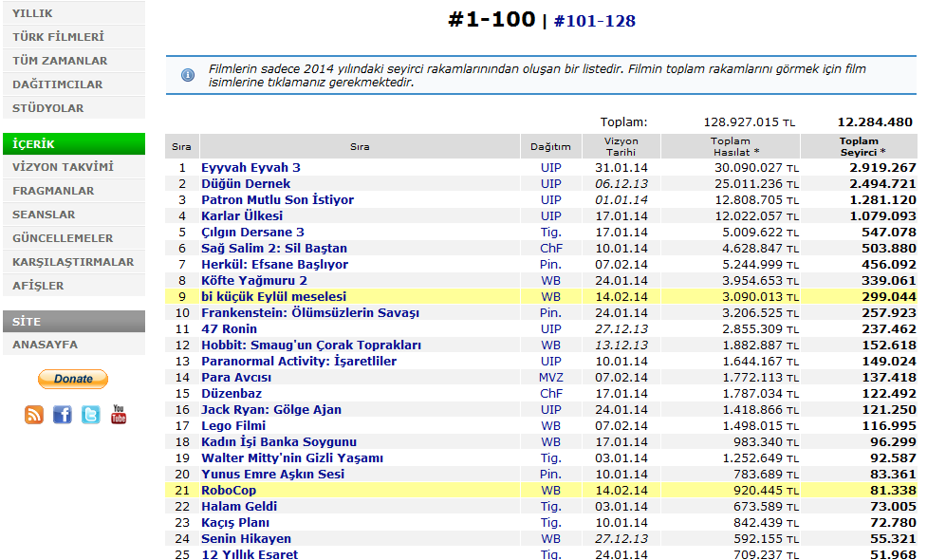Viewport: 927px width, 560px height.
Task: Go to VİZYON TAKVİMİ section
Action: 63,167
